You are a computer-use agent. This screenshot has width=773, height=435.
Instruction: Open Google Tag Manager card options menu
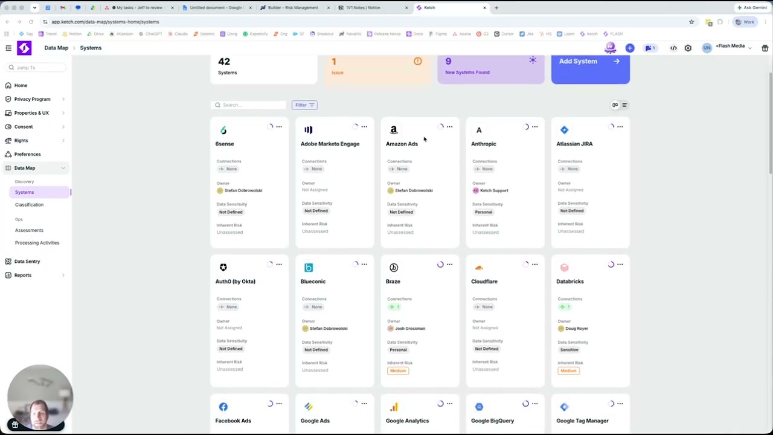620,404
